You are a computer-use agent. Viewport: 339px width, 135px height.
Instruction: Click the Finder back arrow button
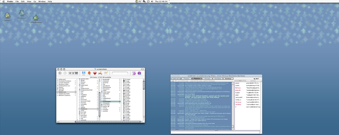[x=60, y=73]
